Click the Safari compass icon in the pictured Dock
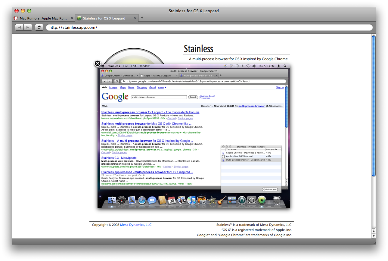The width and height of the screenshot is (388, 261). (x=142, y=200)
